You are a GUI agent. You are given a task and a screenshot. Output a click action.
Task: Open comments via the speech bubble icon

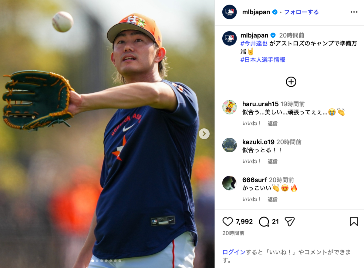tap(264, 222)
